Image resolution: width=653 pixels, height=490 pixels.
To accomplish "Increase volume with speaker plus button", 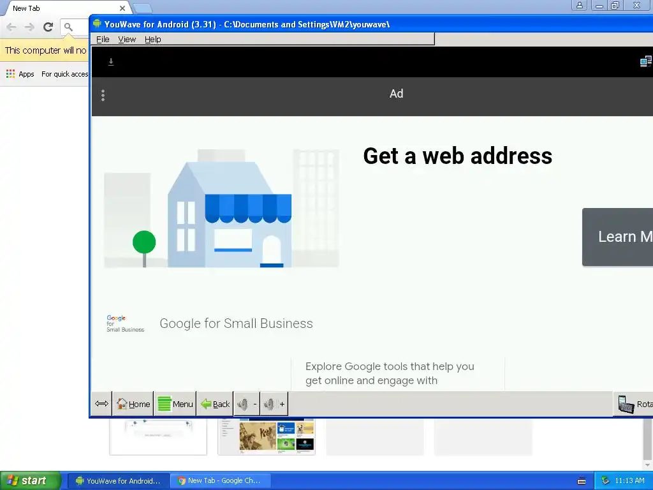I will pos(274,404).
